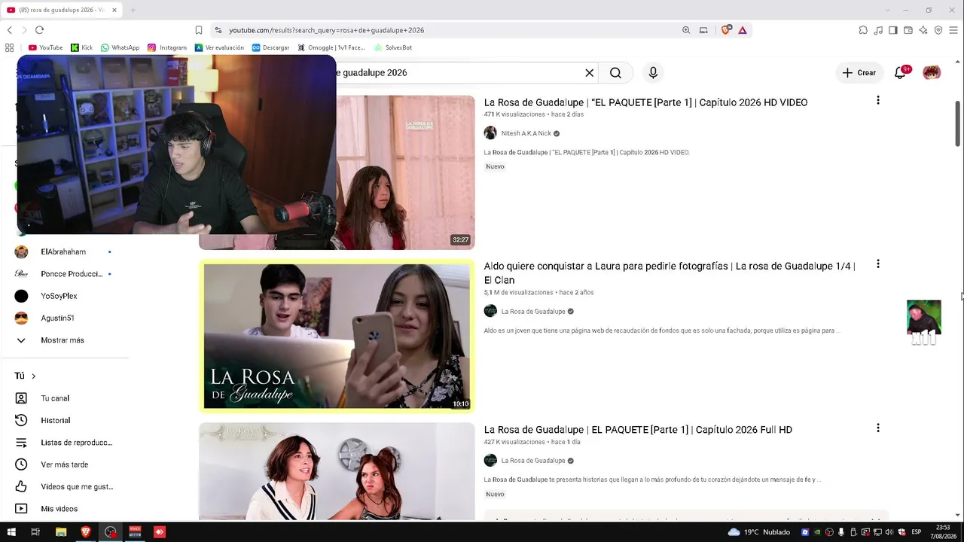Click the Crear button

click(859, 73)
